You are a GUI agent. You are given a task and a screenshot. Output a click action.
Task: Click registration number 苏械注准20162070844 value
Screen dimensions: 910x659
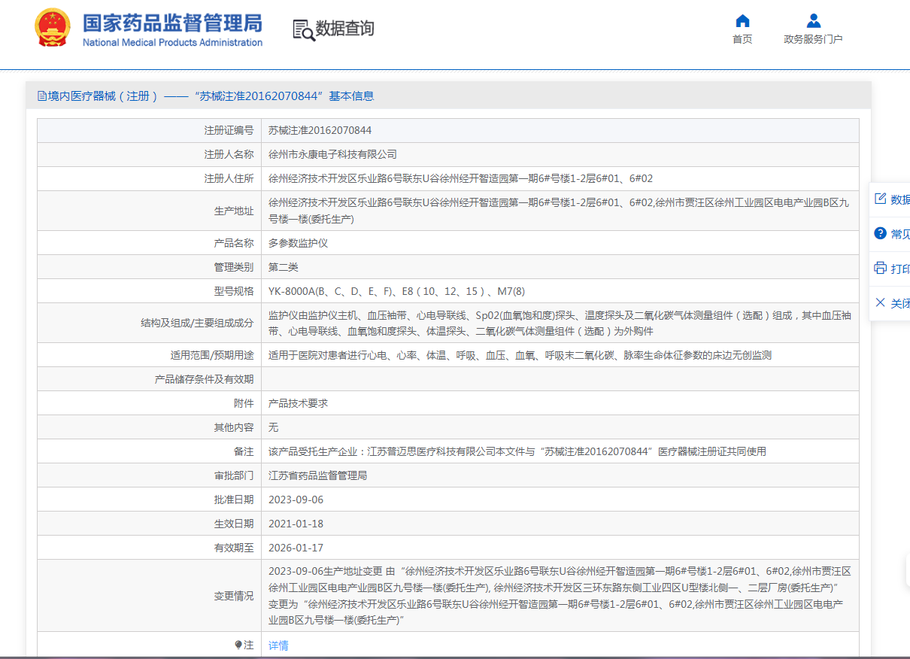[320, 130]
